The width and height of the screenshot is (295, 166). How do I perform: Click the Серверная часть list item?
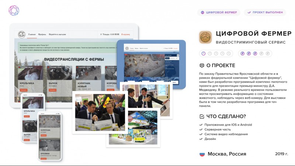coord(218,130)
